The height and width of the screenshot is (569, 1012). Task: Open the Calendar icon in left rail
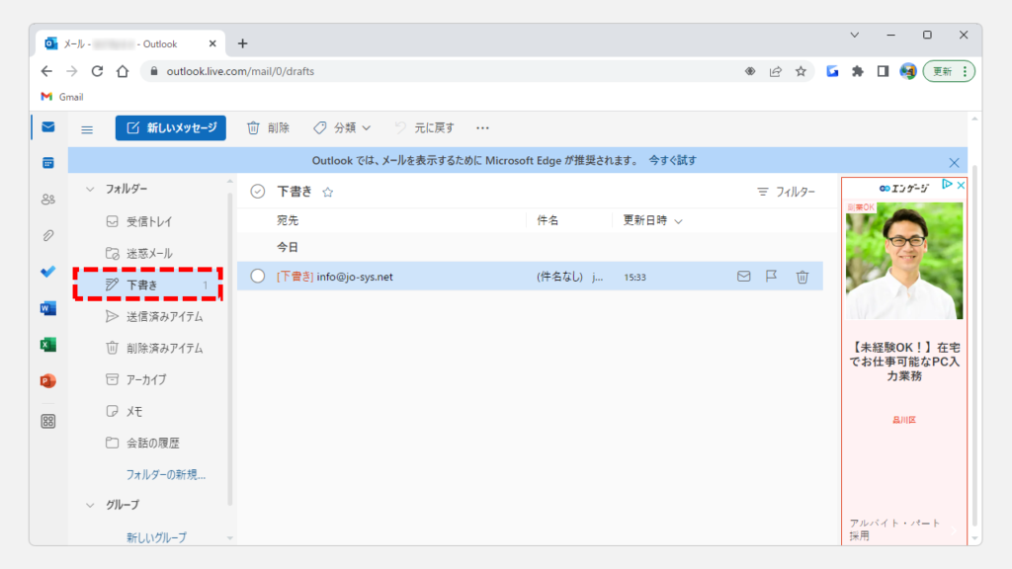pos(47,162)
